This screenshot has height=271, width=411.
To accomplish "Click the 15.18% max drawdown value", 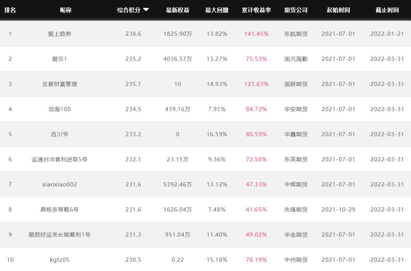I will click(x=217, y=260).
